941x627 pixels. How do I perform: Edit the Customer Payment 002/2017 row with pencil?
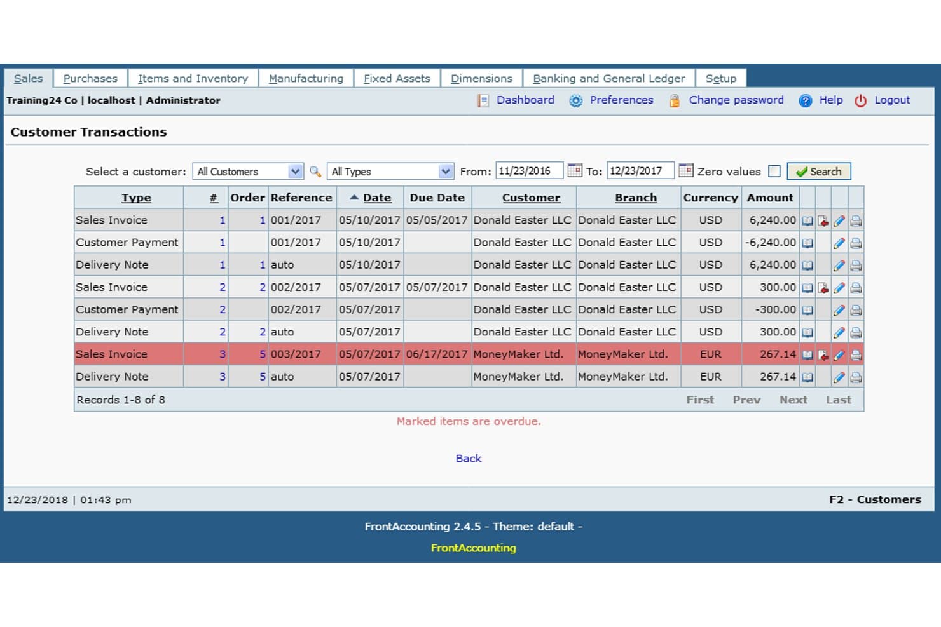pos(839,311)
